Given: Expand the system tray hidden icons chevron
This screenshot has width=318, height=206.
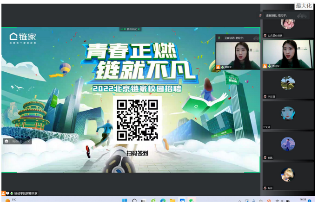Looking at the screenshot, I should click(240, 201).
